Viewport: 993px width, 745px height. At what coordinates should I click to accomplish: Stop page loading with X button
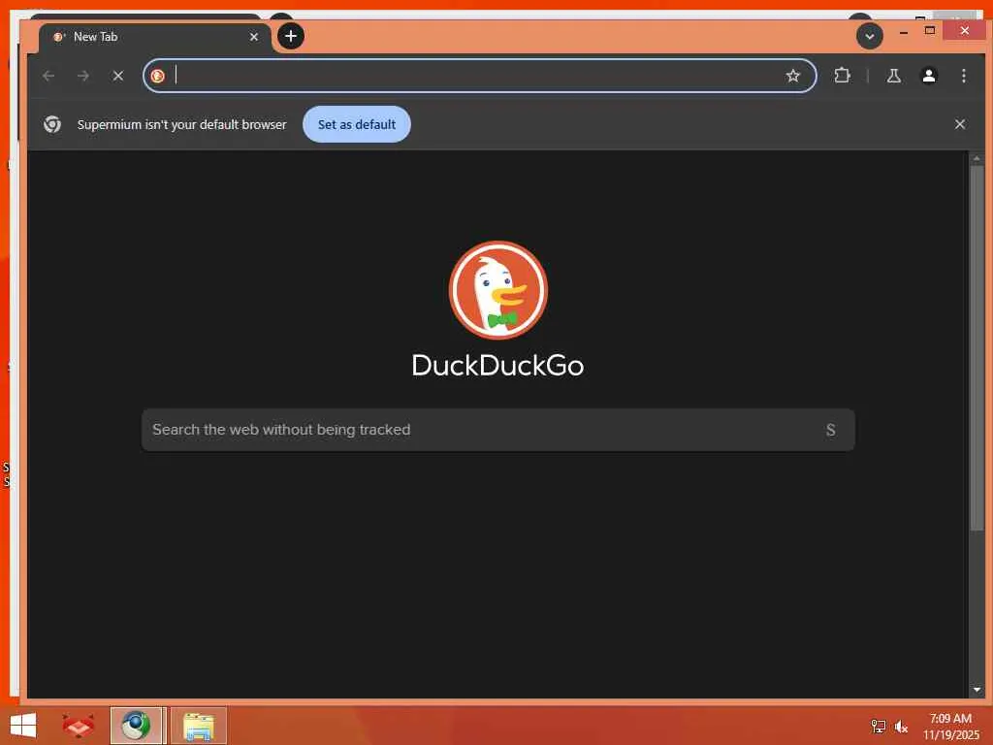(117, 76)
